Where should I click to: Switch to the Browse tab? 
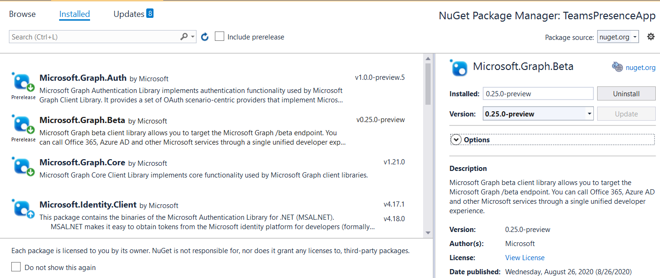(x=22, y=14)
